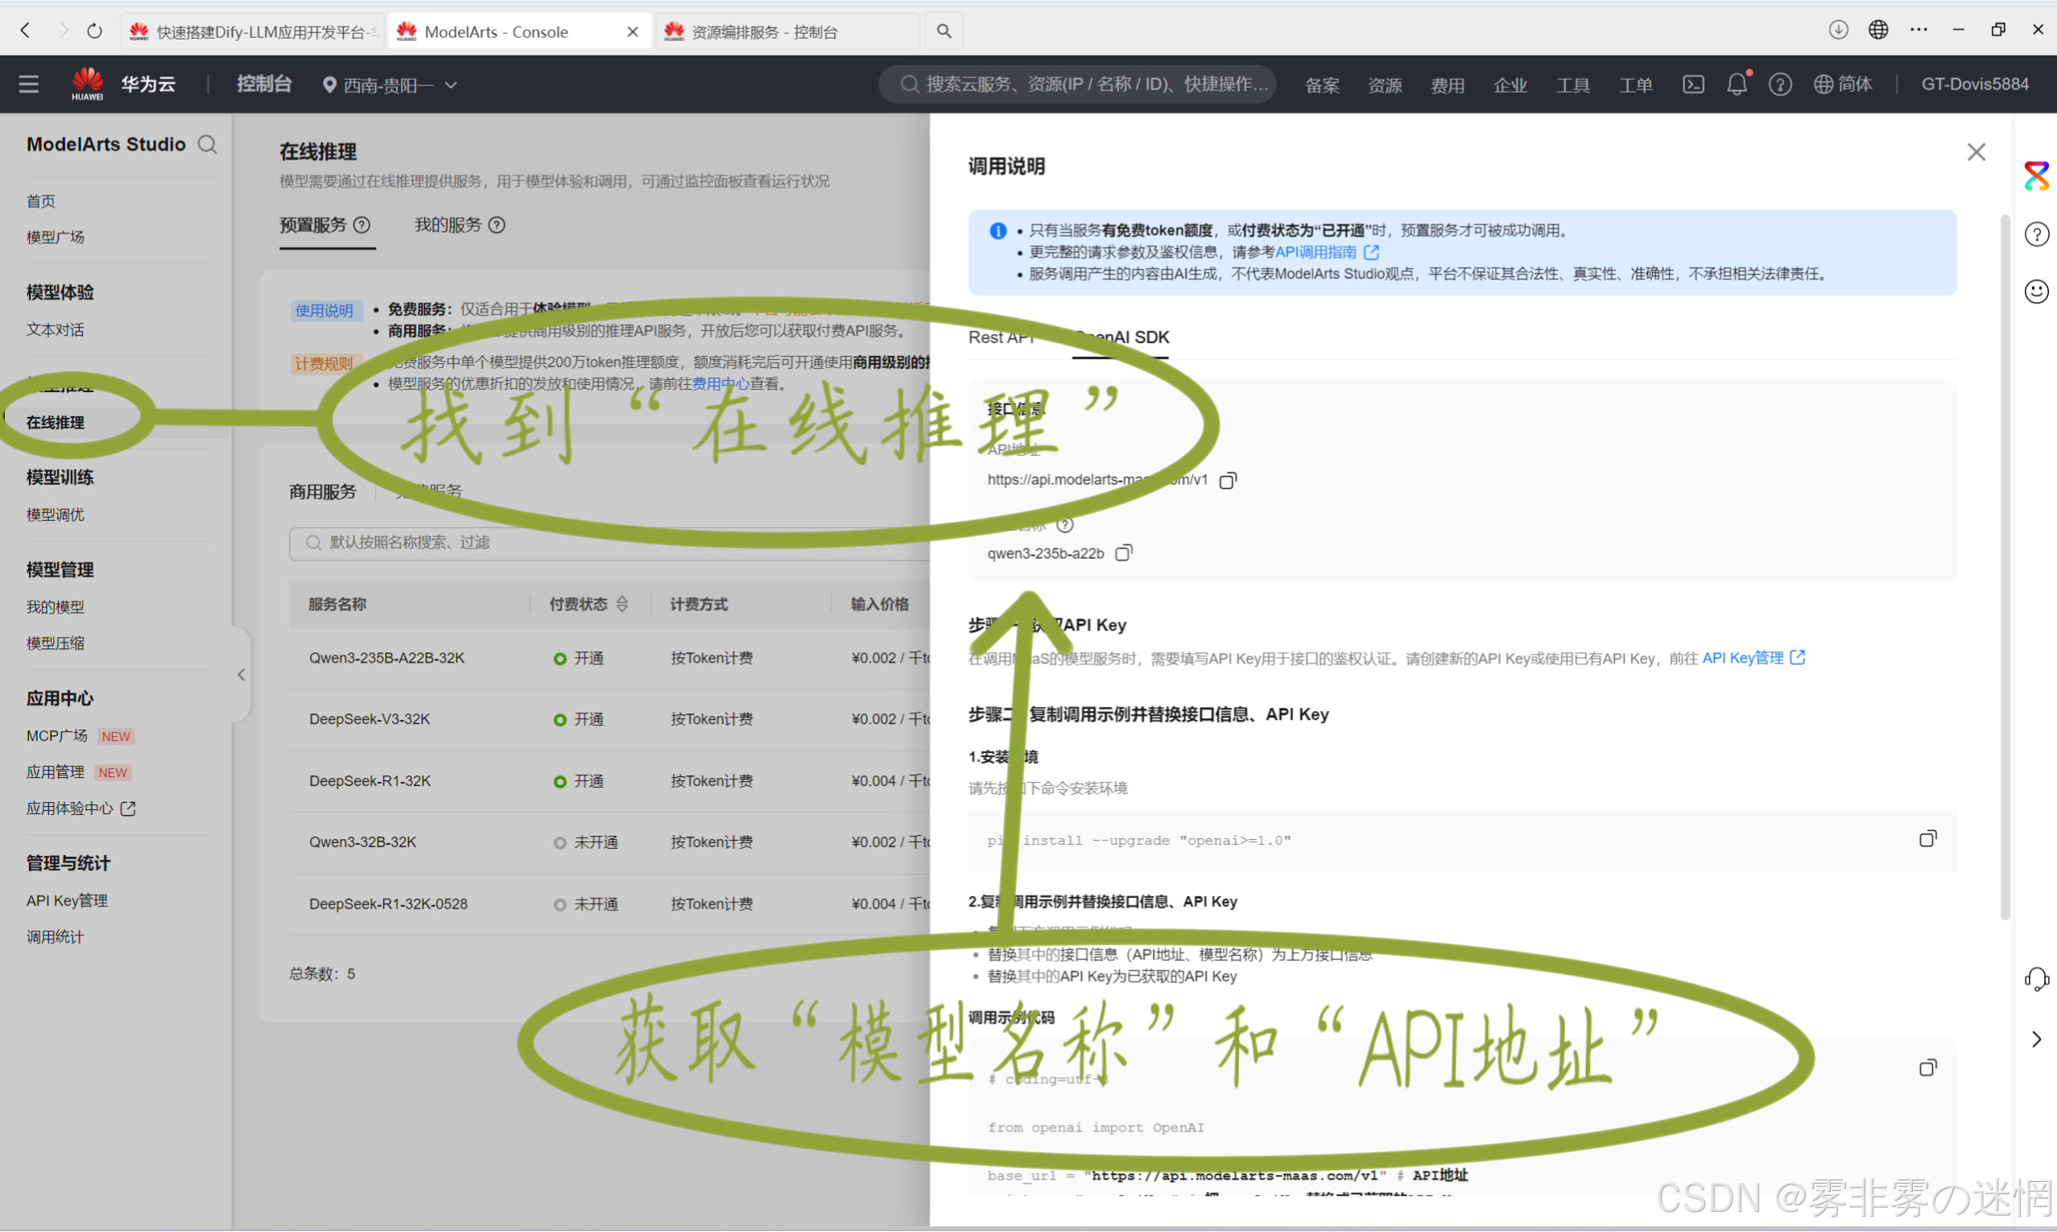
Task: Open 工具 in top navigation
Action: point(1573,85)
